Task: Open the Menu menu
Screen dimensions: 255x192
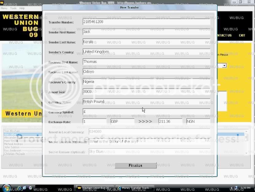Action: pos(4,8)
